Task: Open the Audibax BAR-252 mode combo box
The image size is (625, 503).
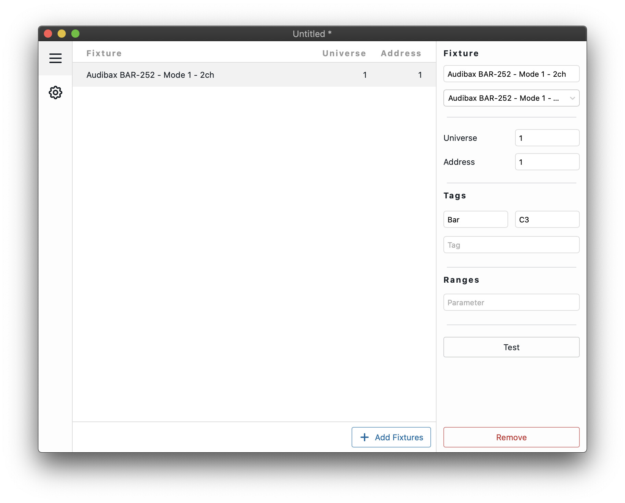Action: point(507,98)
